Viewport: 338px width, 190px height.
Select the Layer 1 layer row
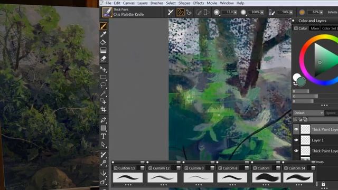[x=316, y=140]
